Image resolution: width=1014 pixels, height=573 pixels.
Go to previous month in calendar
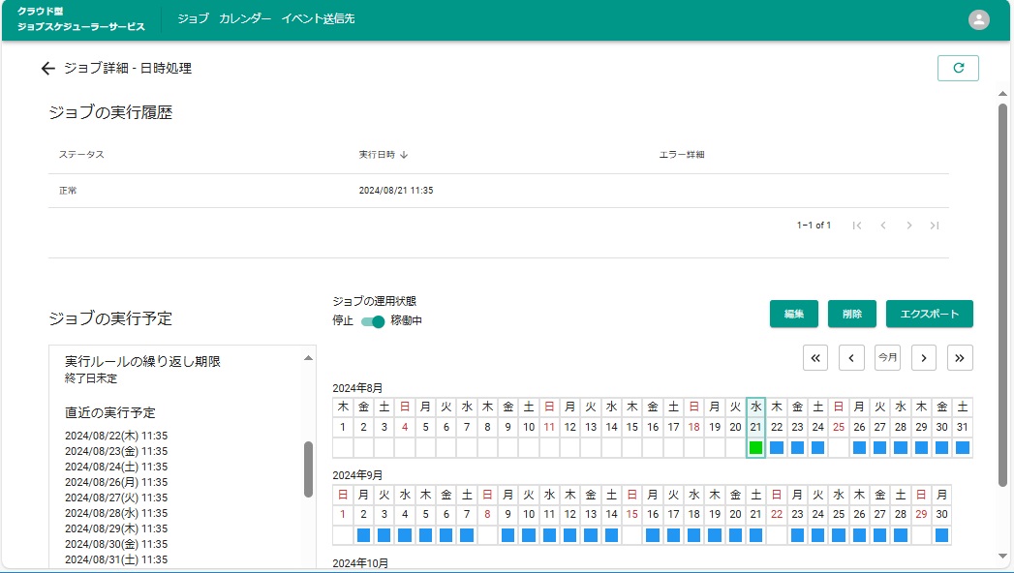pos(851,357)
